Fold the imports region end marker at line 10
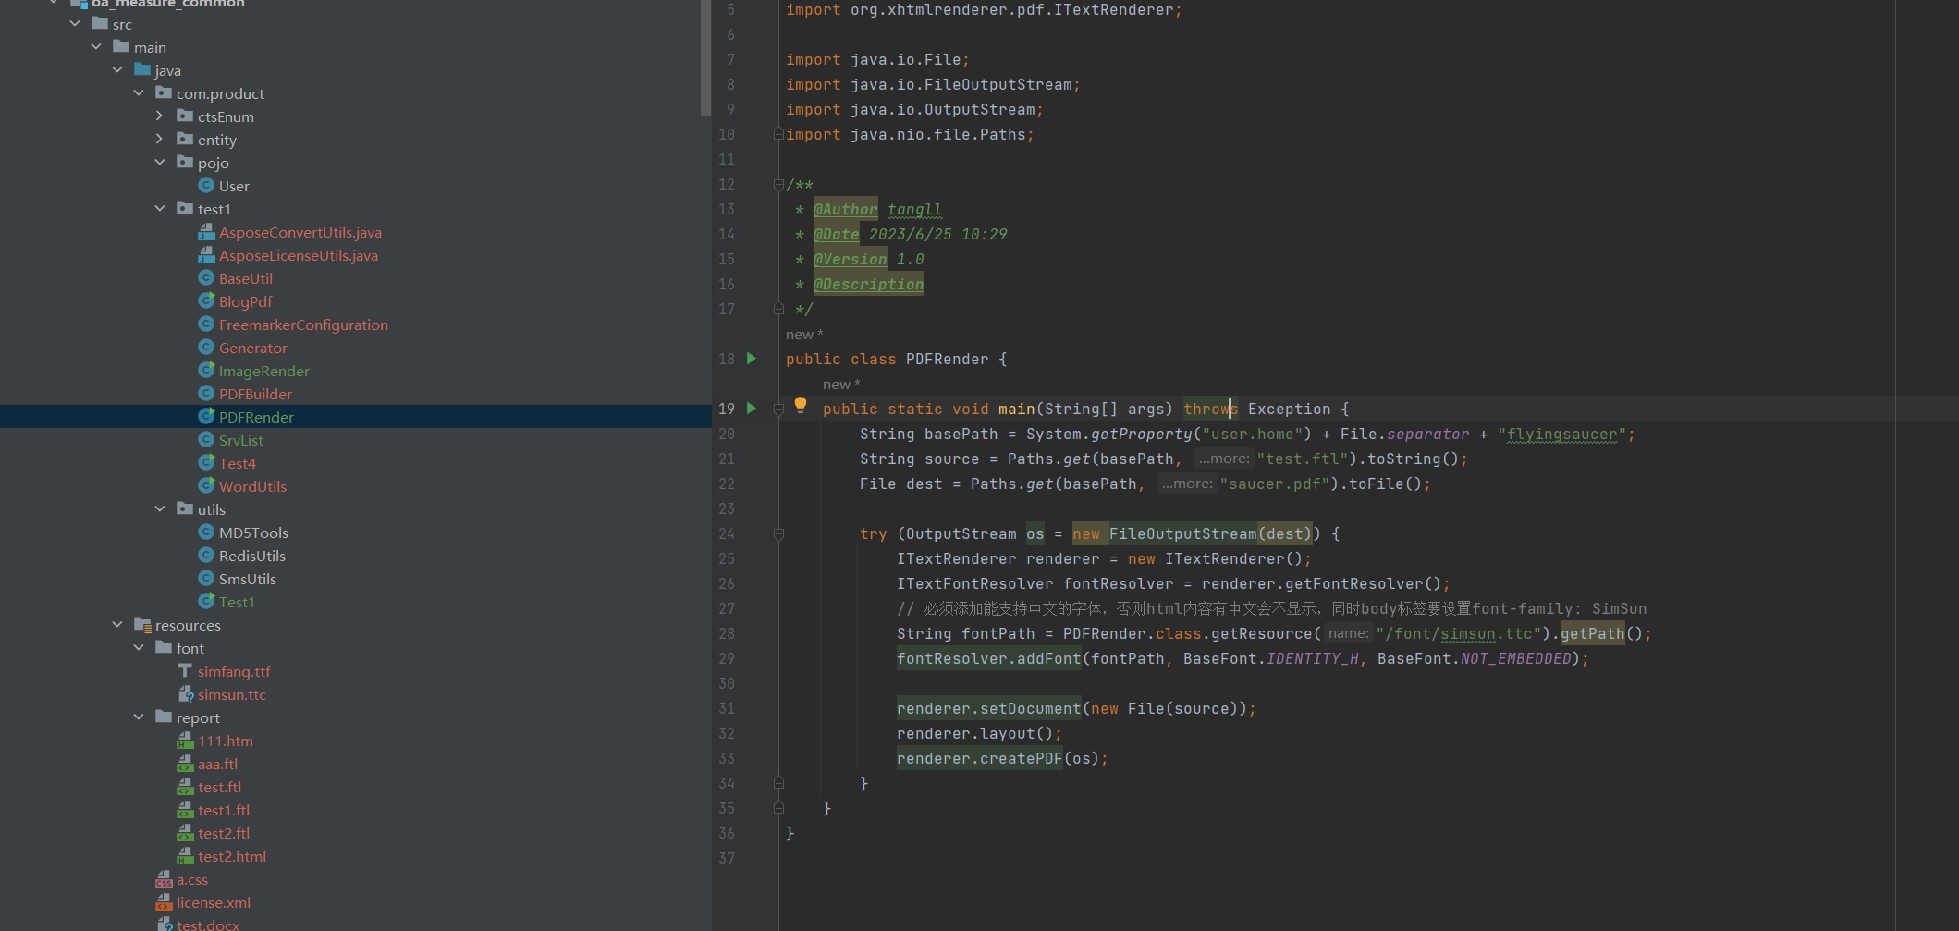Screen dimensions: 1959x931 778,135
